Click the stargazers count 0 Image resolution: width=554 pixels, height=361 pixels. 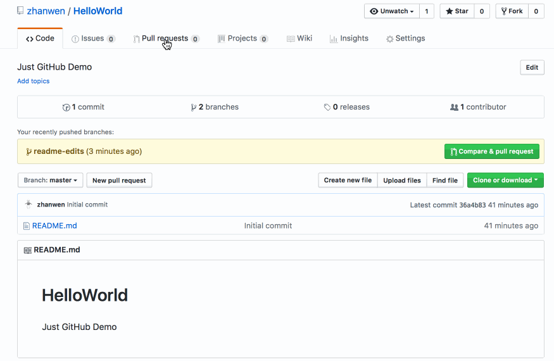point(482,11)
